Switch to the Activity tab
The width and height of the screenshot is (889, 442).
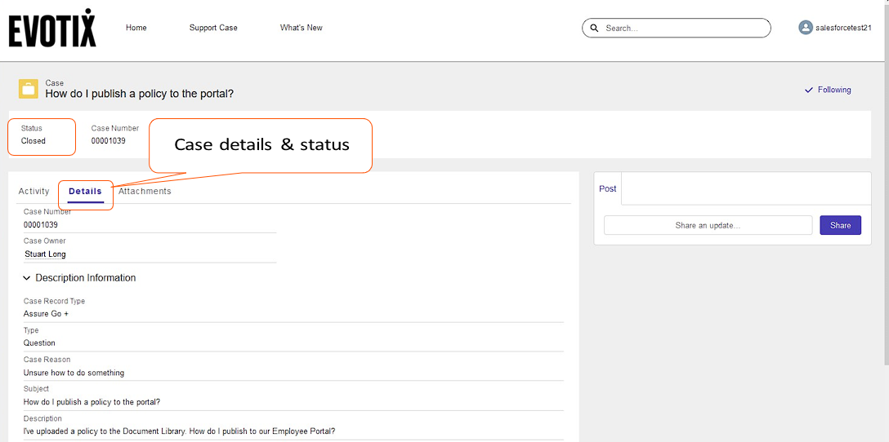point(34,192)
